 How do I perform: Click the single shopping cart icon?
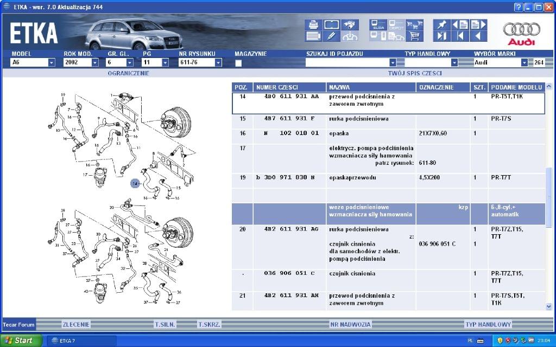point(414,36)
